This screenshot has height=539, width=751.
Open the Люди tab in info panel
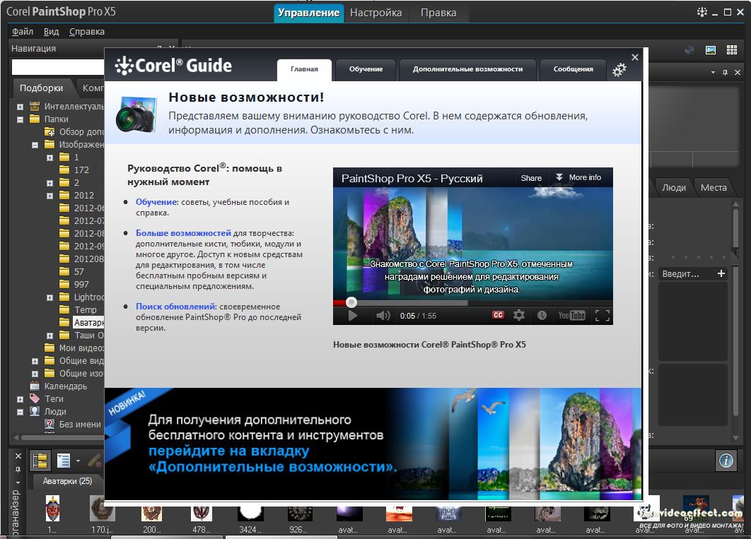(x=673, y=188)
